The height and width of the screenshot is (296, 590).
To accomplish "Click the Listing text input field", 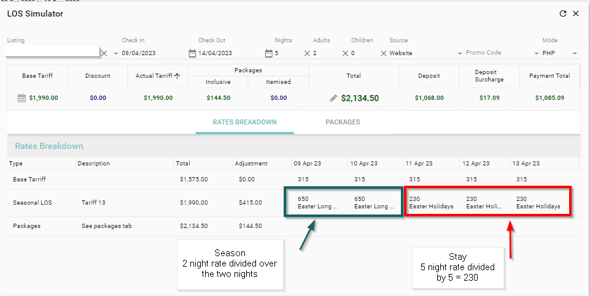I will pyautogui.click(x=52, y=52).
